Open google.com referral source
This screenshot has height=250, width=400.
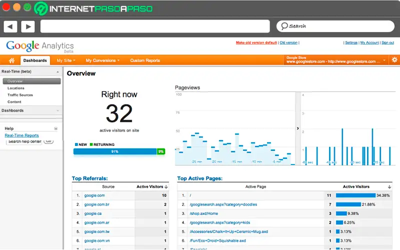pos(94,195)
